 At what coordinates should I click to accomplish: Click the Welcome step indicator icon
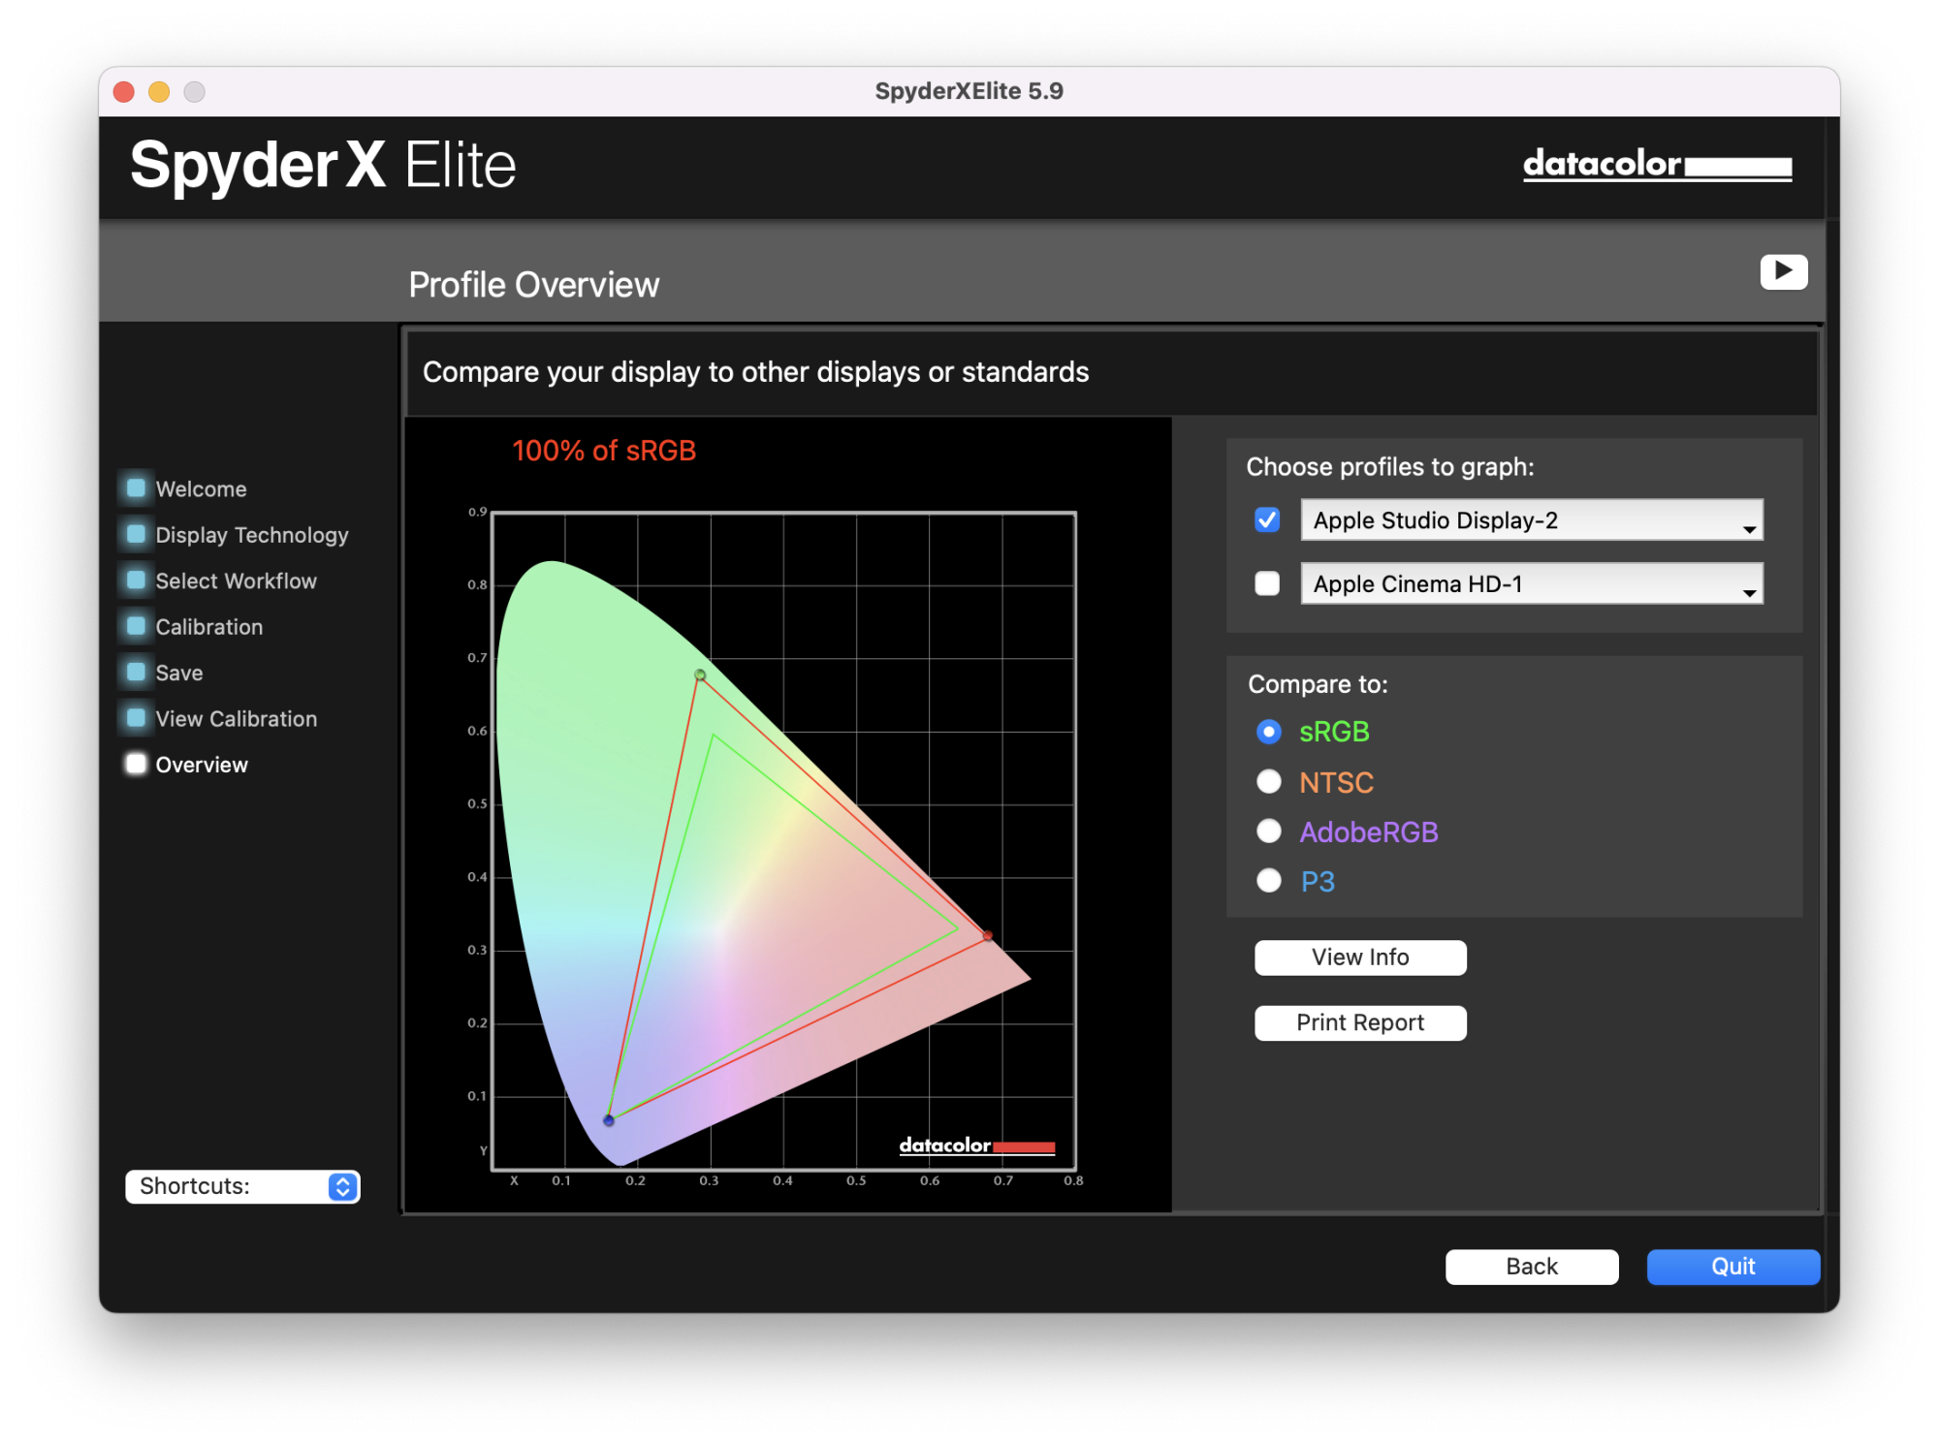pyautogui.click(x=137, y=487)
